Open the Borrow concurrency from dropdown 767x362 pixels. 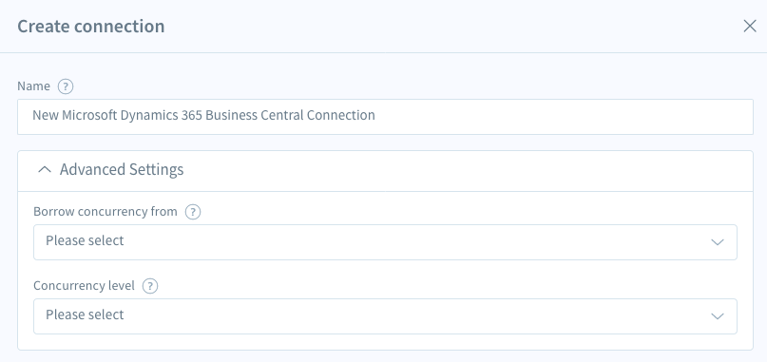(385, 242)
